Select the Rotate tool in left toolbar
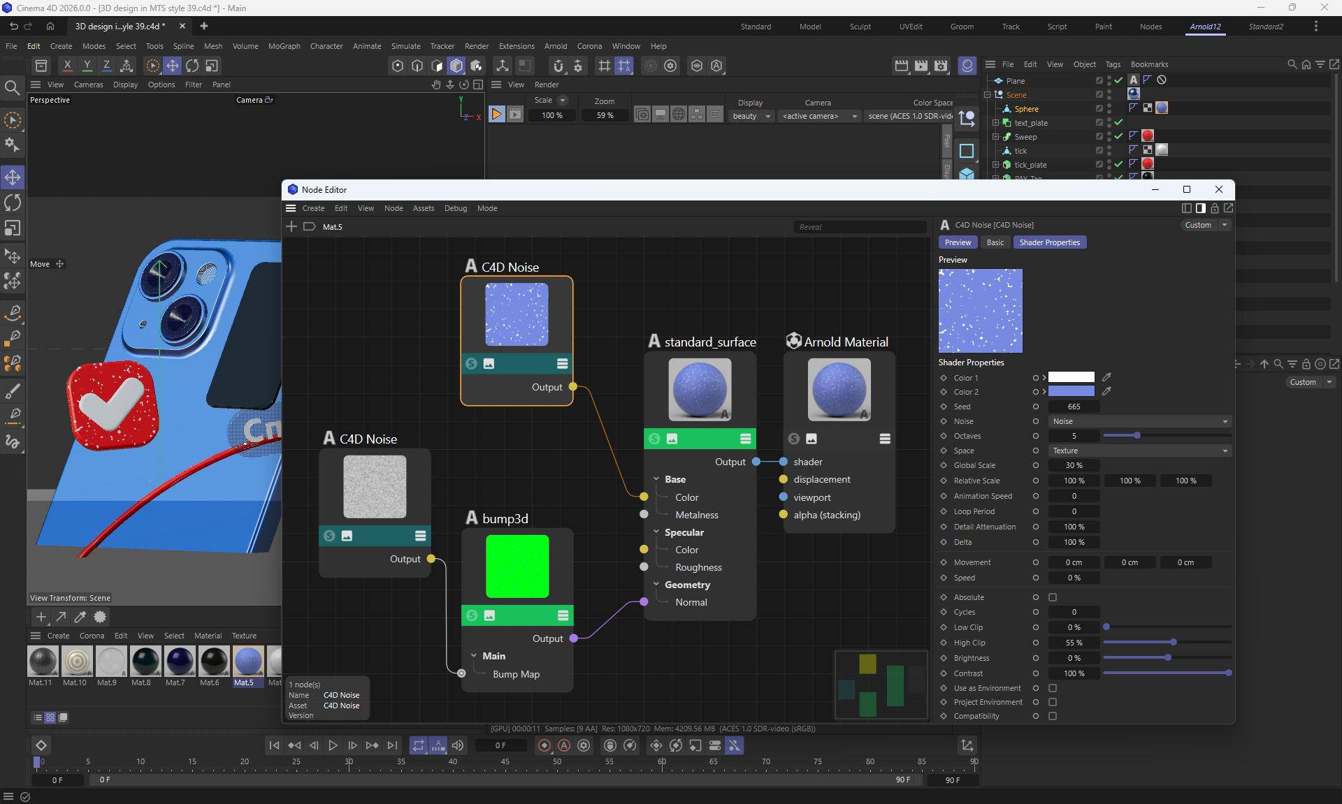The width and height of the screenshot is (1342, 804). point(13,203)
